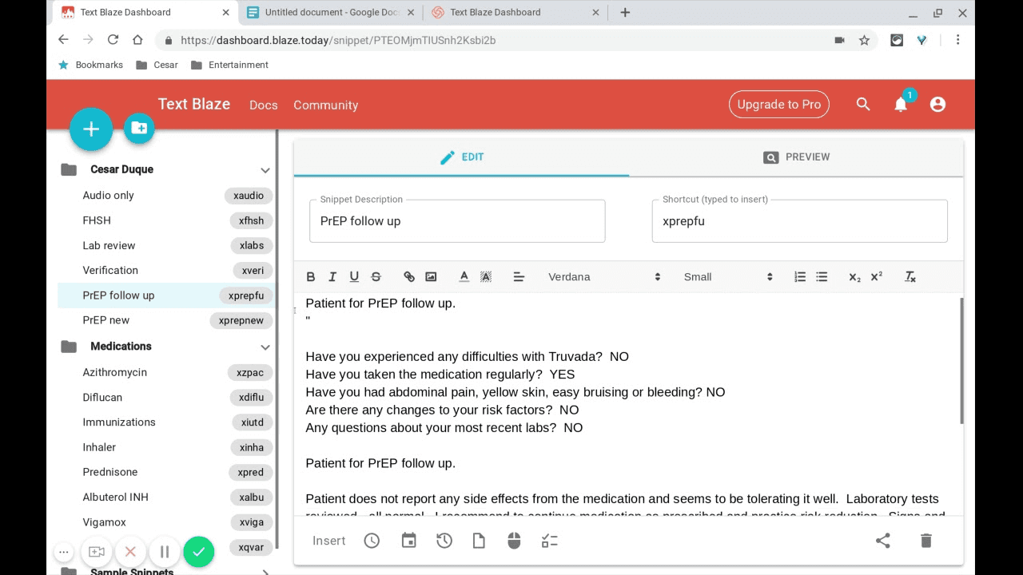Insert clipboard contents via page icon
The width and height of the screenshot is (1023, 575).
click(x=479, y=541)
